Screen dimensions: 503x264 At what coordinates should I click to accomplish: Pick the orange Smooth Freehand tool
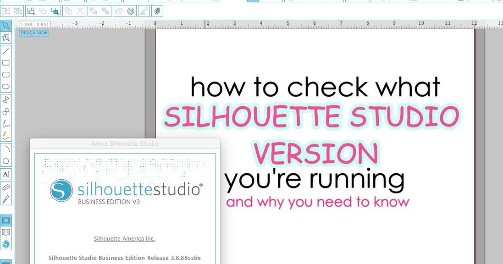point(6,136)
